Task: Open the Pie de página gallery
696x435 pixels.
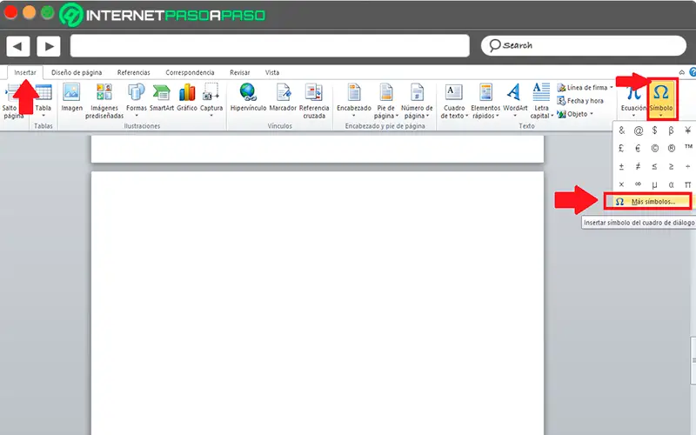Action: [x=385, y=101]
